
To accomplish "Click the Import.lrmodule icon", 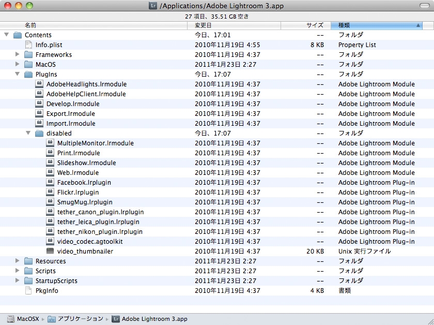I will click(39, 123).
